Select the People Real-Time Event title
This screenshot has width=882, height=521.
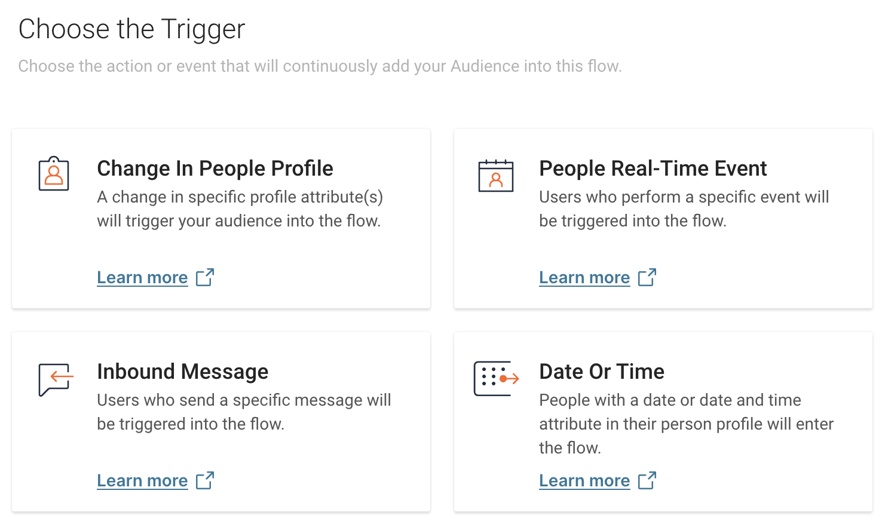(653, 168)
